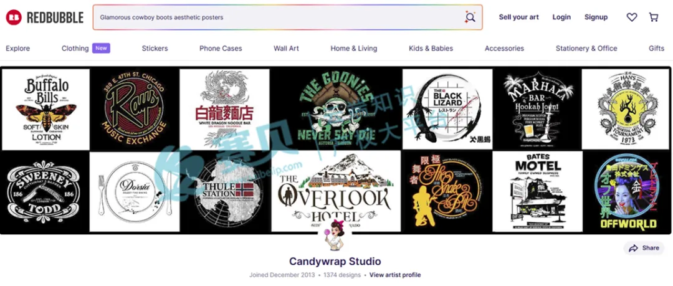Select the Ray's Music Exchange design

click(x=135, y=110)
